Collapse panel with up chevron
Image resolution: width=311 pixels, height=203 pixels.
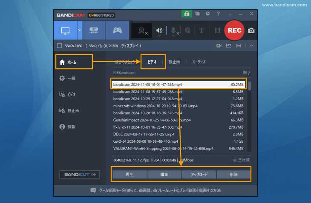251,46
